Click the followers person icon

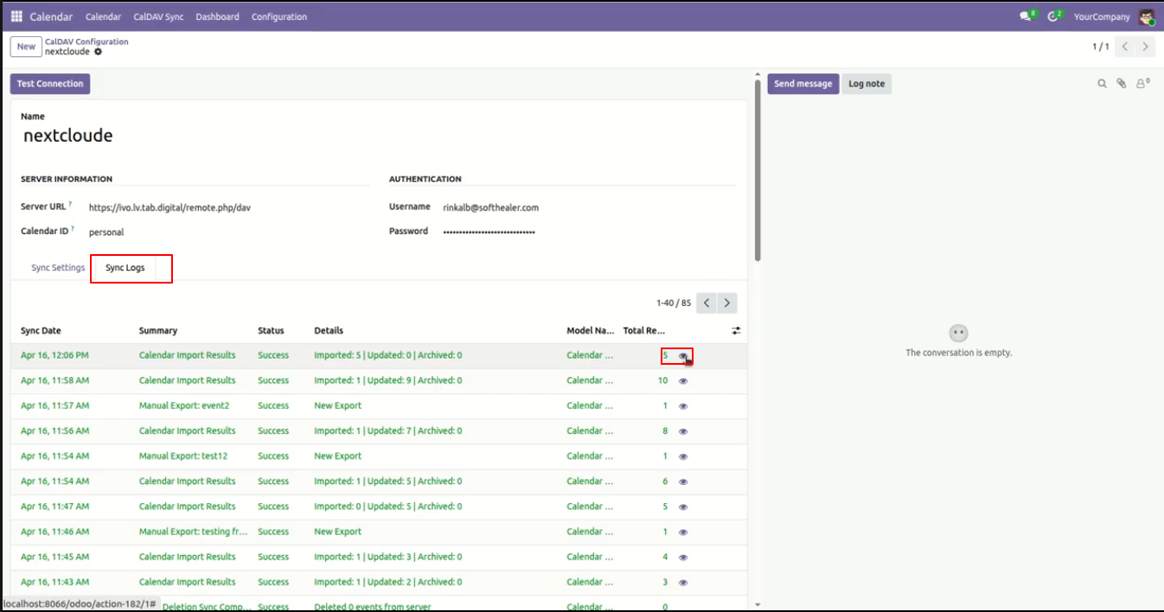[1142, 84]
